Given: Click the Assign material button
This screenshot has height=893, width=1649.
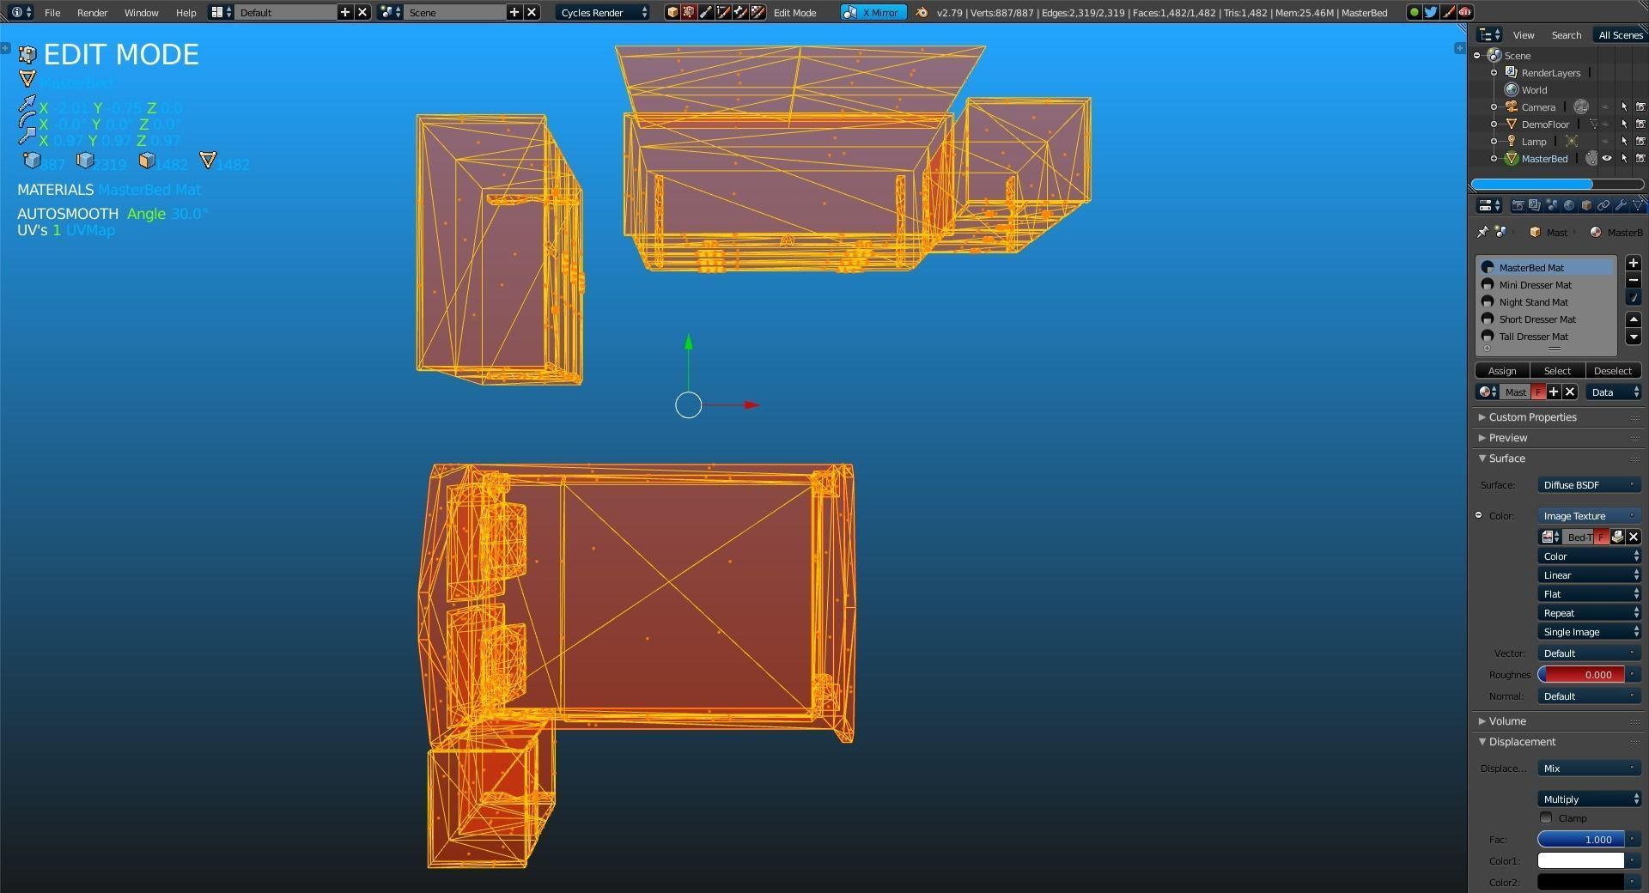Looking at the screenshot, I should (x=1502, y=370).
